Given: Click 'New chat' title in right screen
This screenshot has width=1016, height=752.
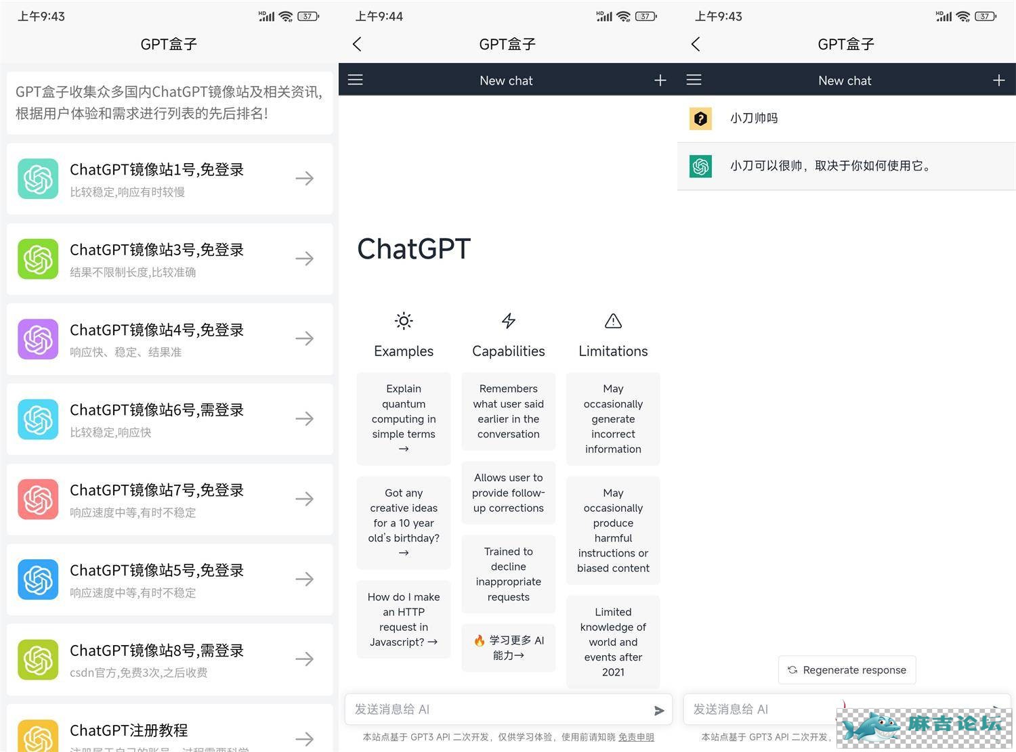Looking at the screenshot, I should coord(845,81).
